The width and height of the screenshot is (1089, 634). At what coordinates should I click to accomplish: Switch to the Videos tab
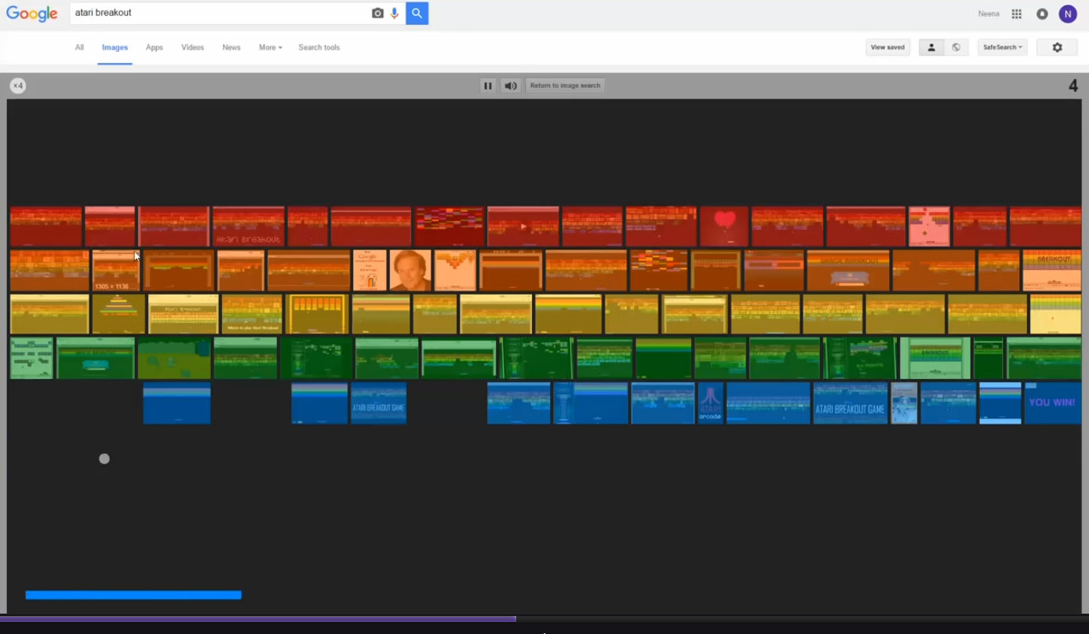(192, 48)
